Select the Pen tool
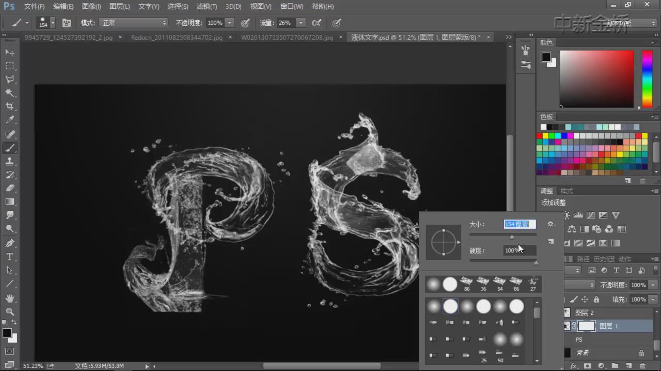Screen dimensions: 661x371 point(10,243)
